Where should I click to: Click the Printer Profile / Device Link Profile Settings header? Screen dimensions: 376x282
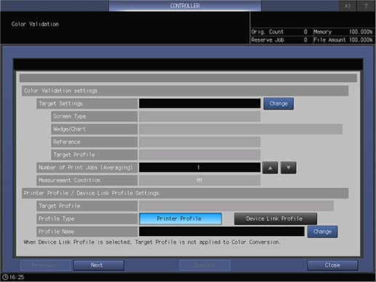pos(185,193)
